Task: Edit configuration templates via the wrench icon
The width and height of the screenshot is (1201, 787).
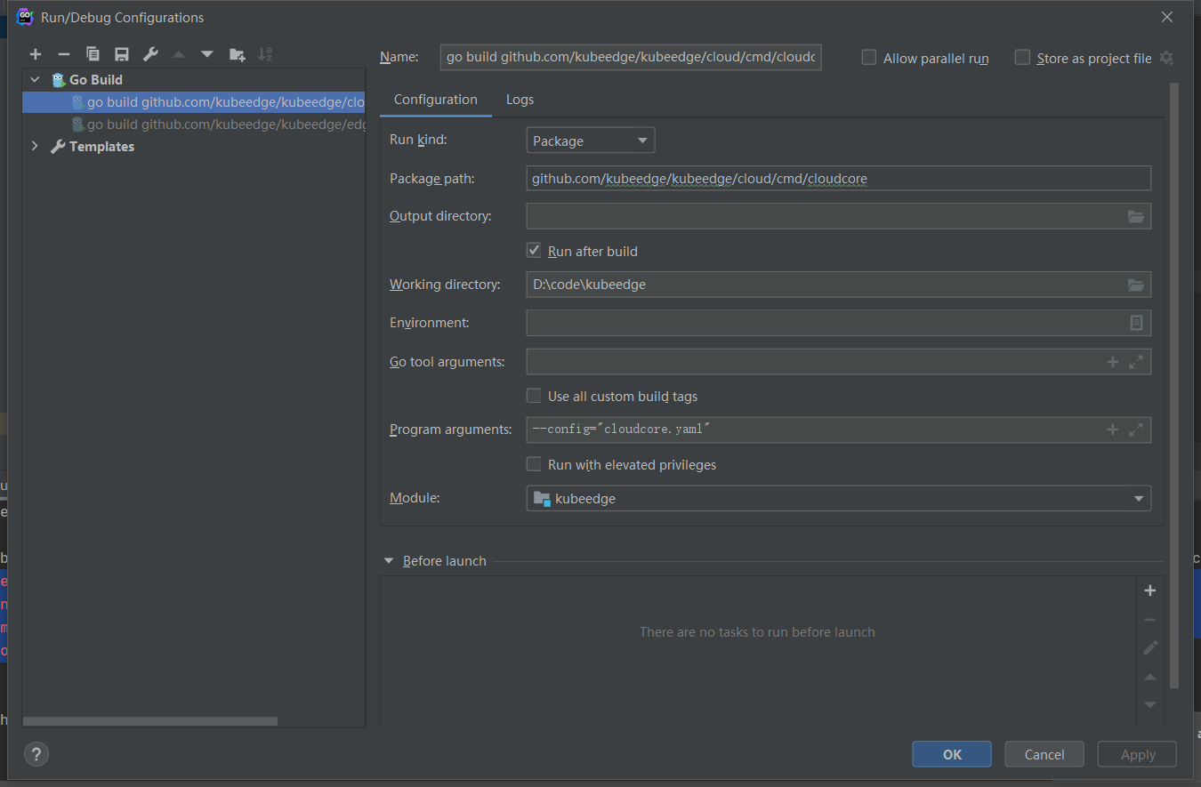Action: pos(150,54)
